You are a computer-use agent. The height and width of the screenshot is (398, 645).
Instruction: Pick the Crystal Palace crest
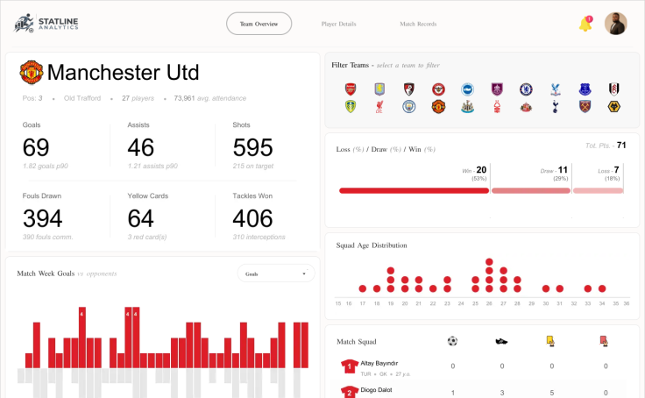click(556, 89)
